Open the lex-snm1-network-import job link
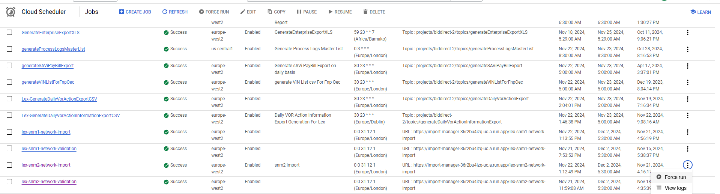Screen dimensions: 720x194 tap(46, 132)
